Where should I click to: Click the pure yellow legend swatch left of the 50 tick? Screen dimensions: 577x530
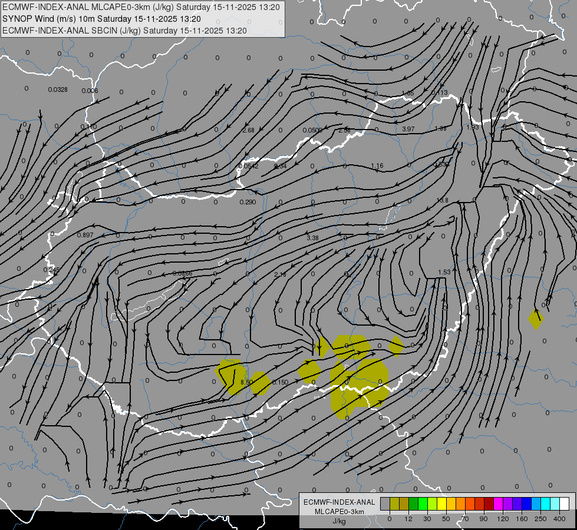(442, 503)
